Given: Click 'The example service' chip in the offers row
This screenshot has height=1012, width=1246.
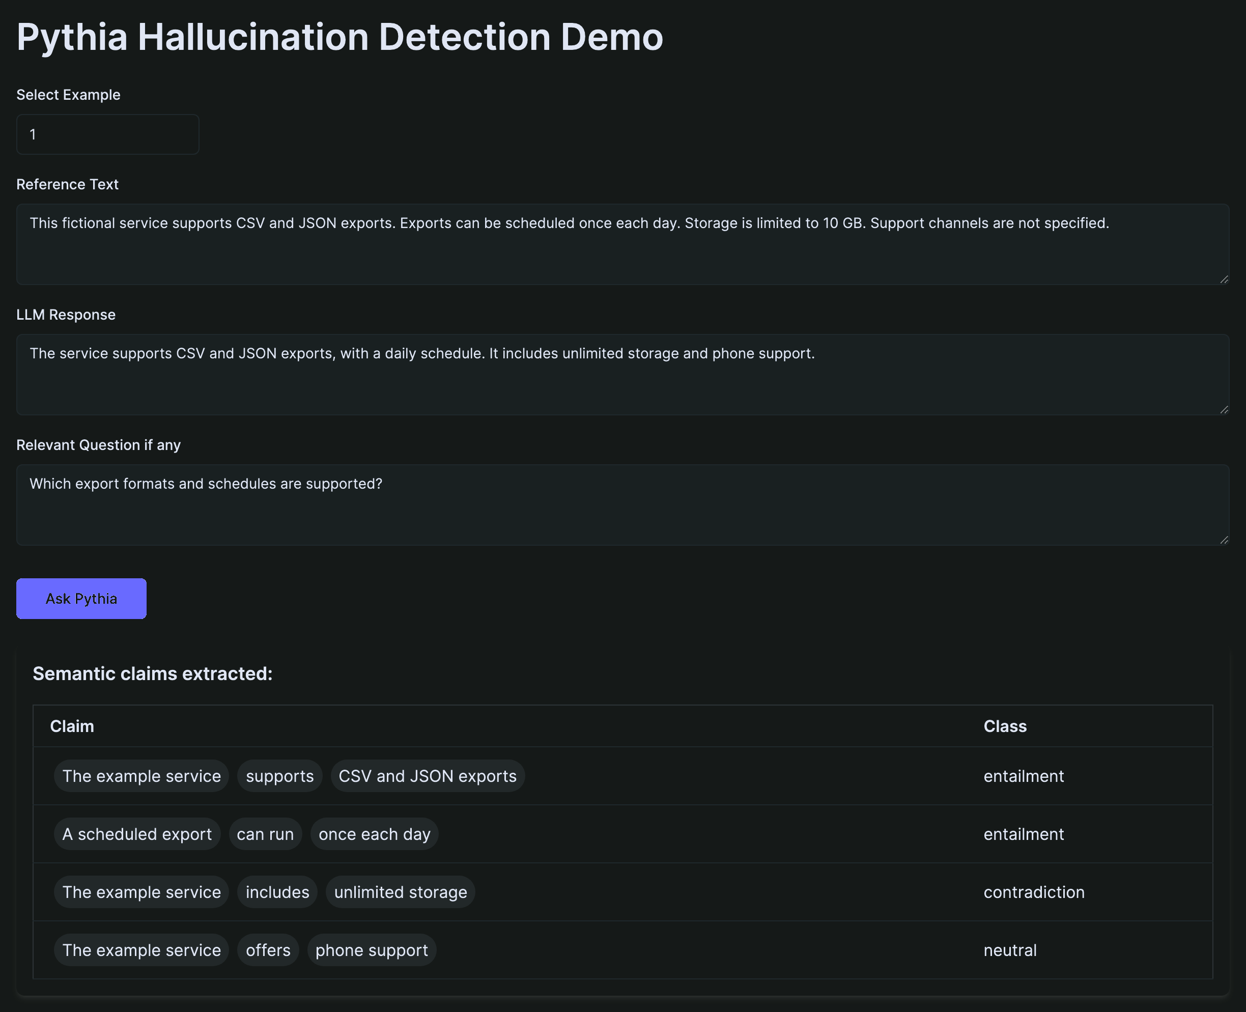Looking at the screenshot, I should click(x=141, y=949).
